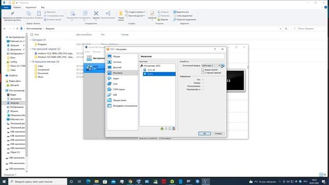Switch to the Вид ribbon tab

pos(43,7)
